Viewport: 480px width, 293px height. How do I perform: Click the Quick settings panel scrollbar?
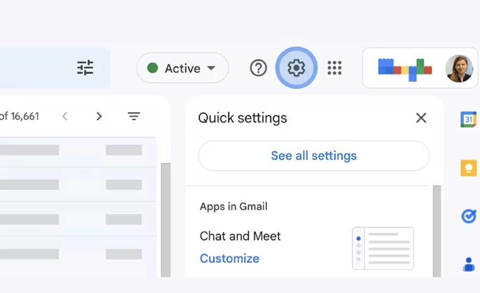[x=437, y=231]
